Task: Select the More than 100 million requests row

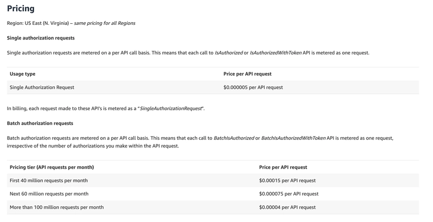Action: point(213,207)
